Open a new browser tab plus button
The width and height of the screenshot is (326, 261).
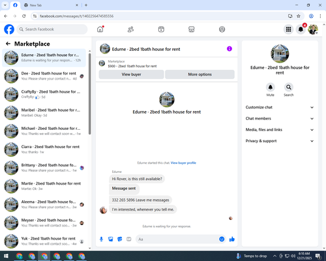(86, 5)
